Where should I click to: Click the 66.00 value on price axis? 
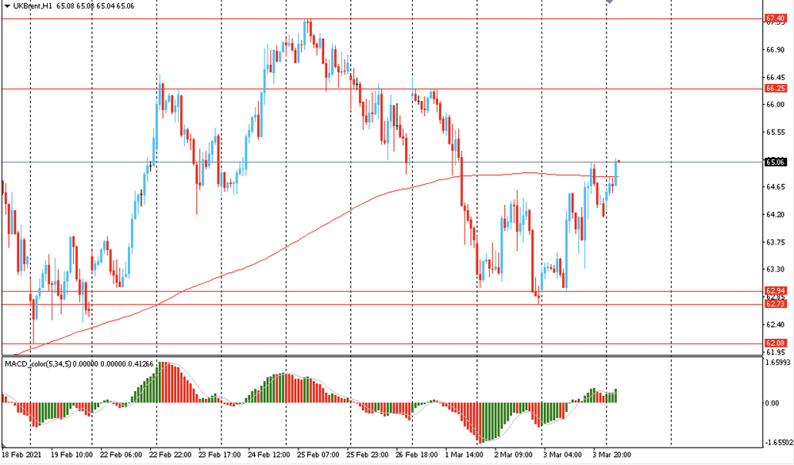(776, 105)
